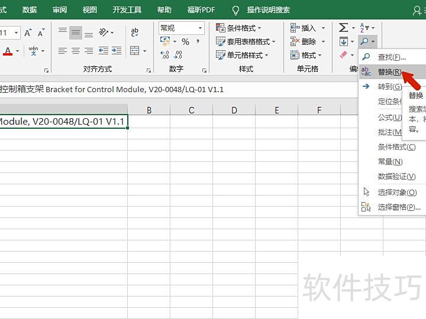426x319 pixels.
Task: Click Decrease Decimal icon
Action: (x=177, y=55)
